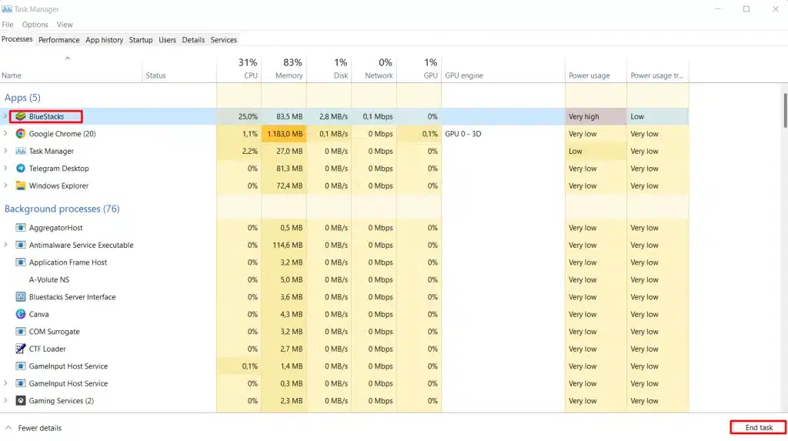The height and width of the screenshot is (441, 788).
Task: Expand Antimalware Service Executable
Action: pos(5,245)
